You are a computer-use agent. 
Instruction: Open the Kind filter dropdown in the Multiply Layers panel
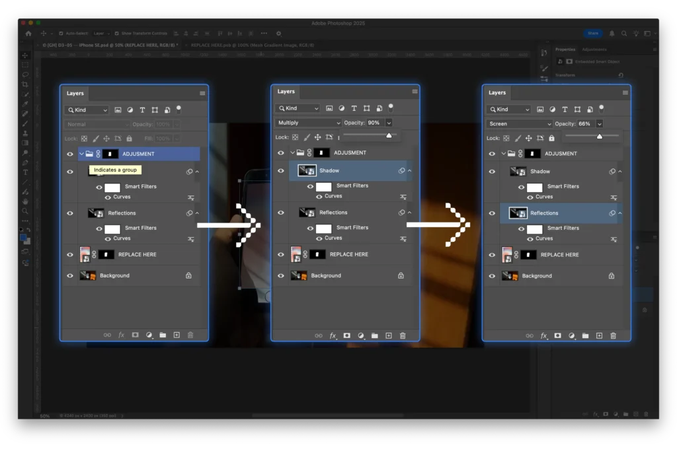click(x=298, y=108)
